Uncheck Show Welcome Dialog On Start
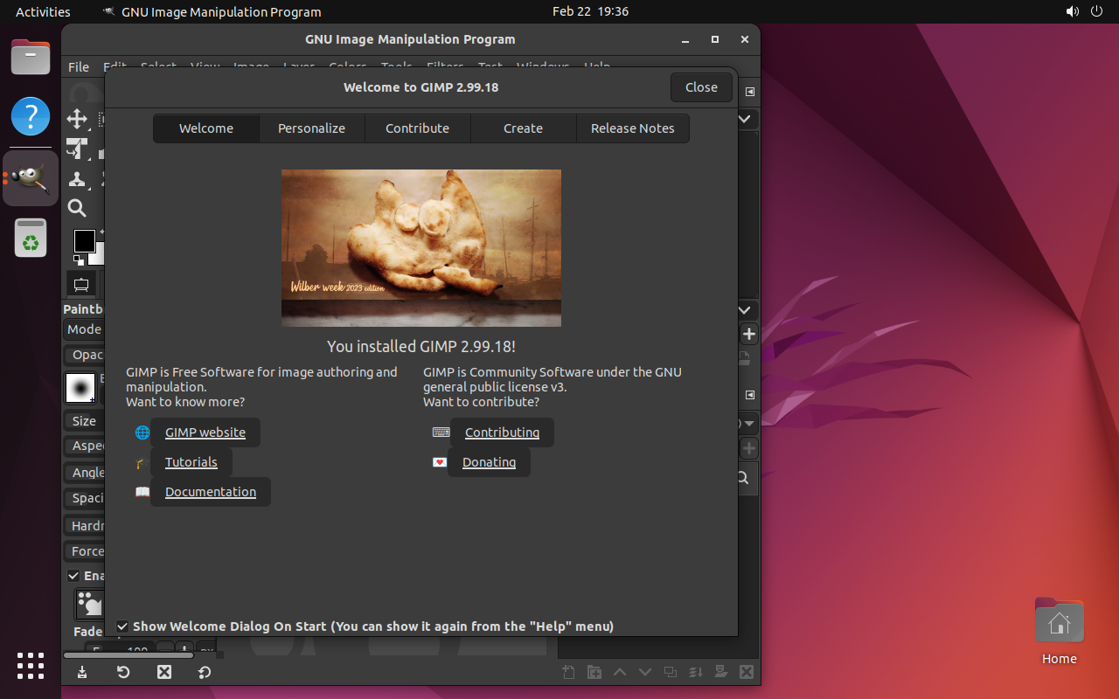This screenshot has width=1119, height=699. click(123, 626)
